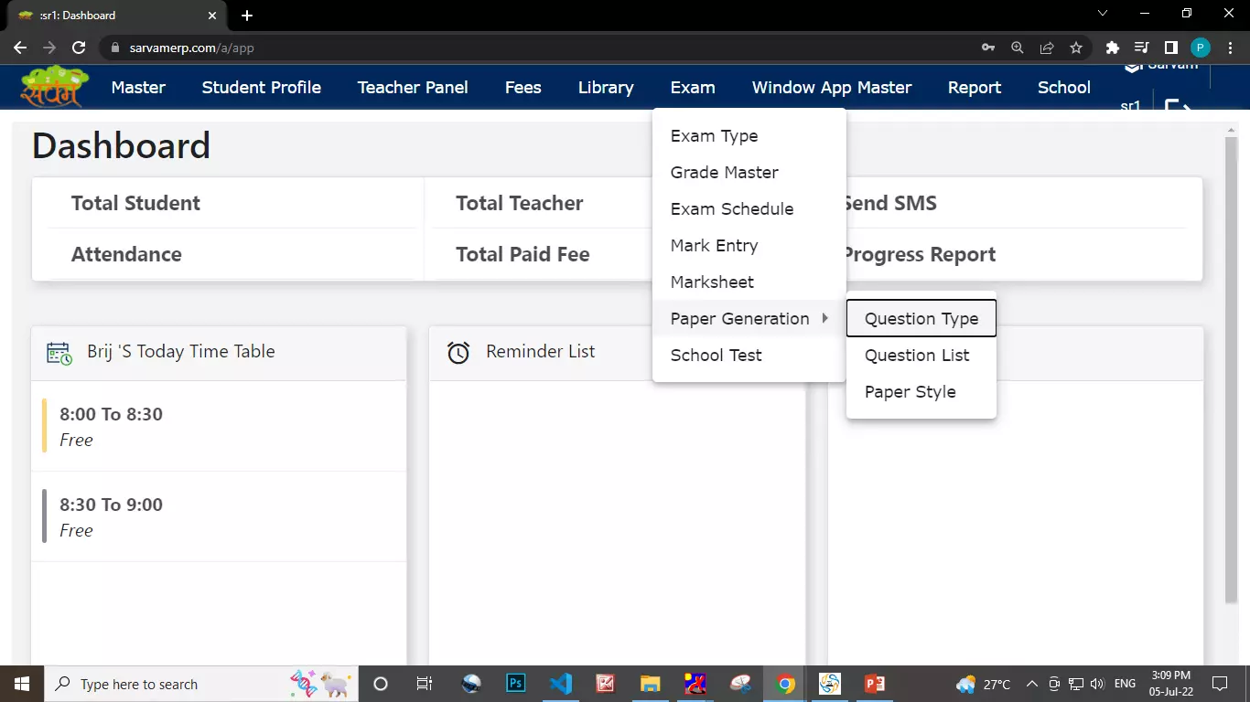Open Visual Studio Code from the taskbar
The width and height of the screenshot is (1250, 702).
(561, 684)
